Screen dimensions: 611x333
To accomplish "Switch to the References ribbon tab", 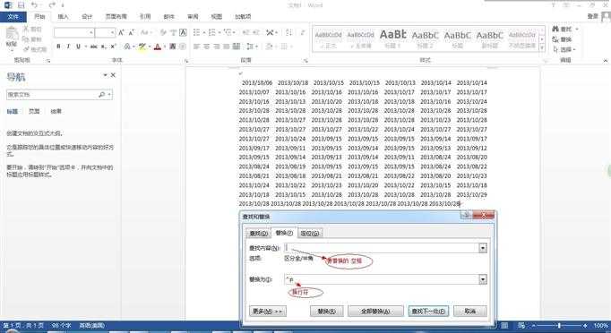I will click(x=145, y=17).
